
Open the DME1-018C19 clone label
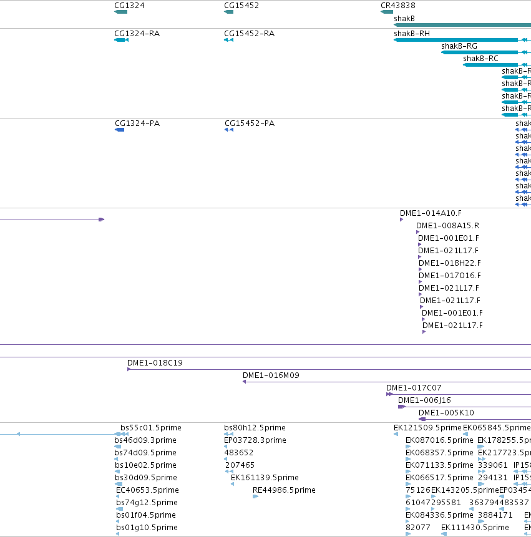coord(155,363)
